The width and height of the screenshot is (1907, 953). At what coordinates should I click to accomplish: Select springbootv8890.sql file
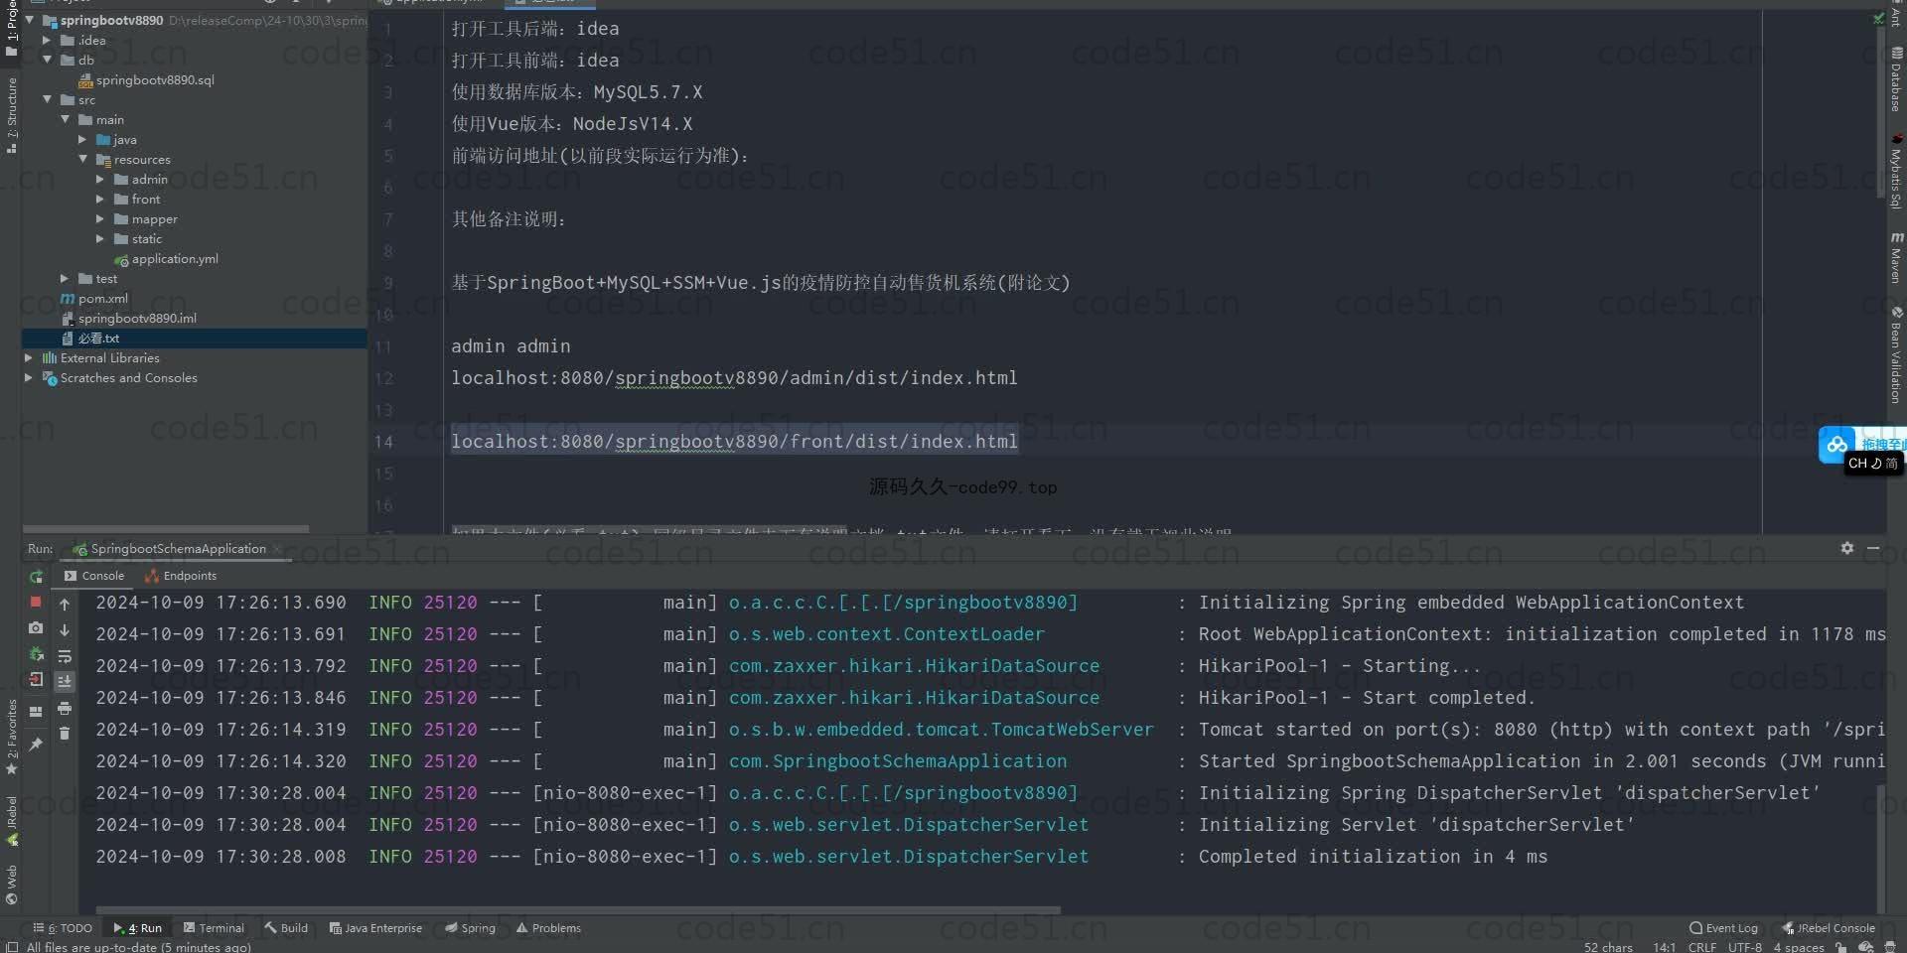146,80
